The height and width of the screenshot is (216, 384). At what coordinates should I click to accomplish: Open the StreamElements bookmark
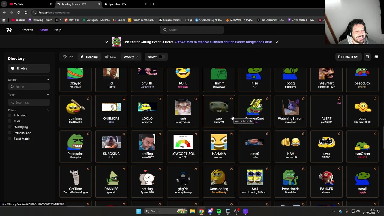(170, 20)
